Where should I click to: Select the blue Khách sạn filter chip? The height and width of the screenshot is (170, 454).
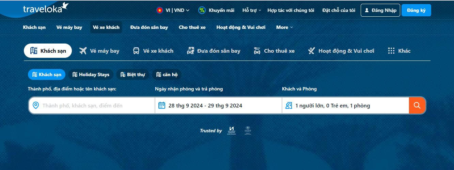click(47, 74)
